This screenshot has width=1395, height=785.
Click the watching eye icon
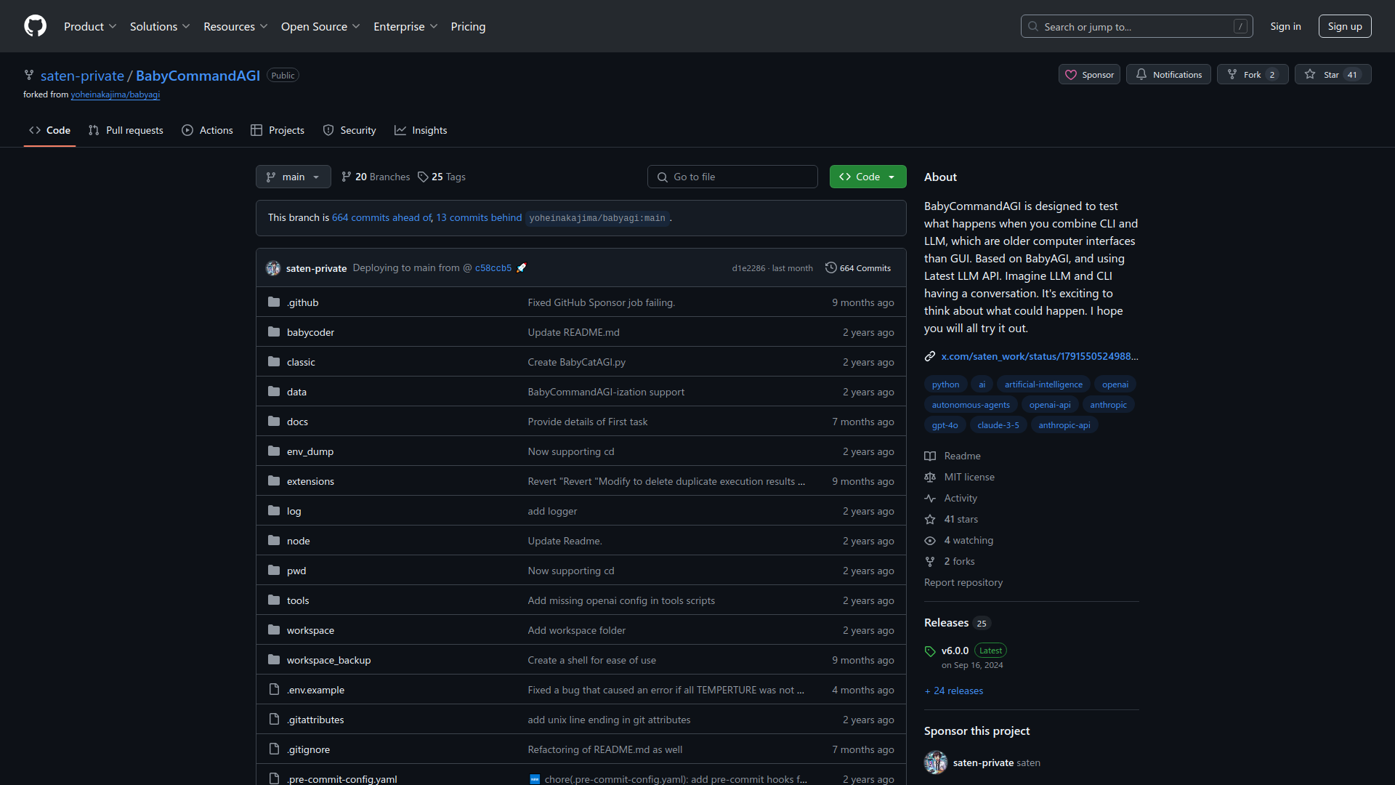(930, 540)
